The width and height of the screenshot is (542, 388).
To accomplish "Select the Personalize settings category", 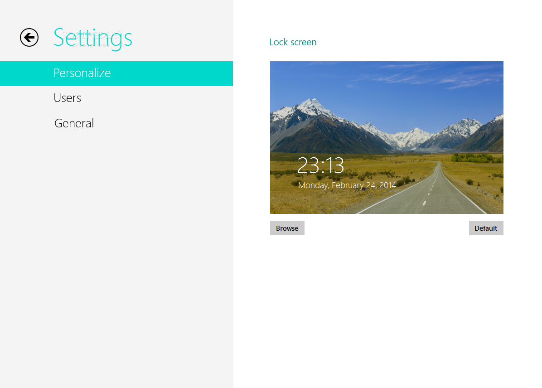I will coord(116,73).
